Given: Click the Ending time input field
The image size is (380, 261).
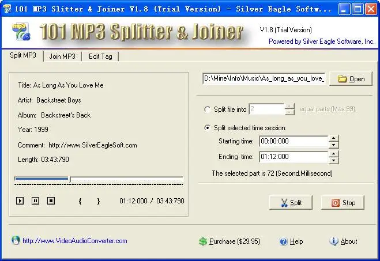Looking at the screenshot, I should coord(294,157).
